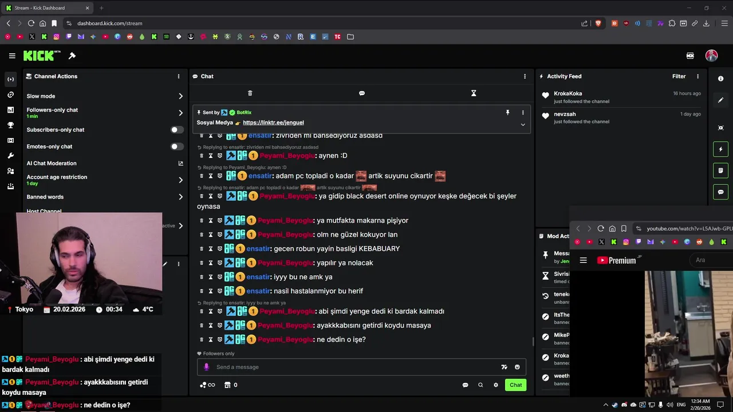Toggle Subscribers-only chat switch
The image size is (733, 412).
[177, 130]
